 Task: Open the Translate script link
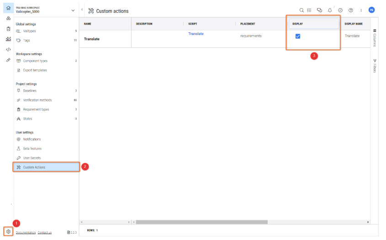coord(196,34)
